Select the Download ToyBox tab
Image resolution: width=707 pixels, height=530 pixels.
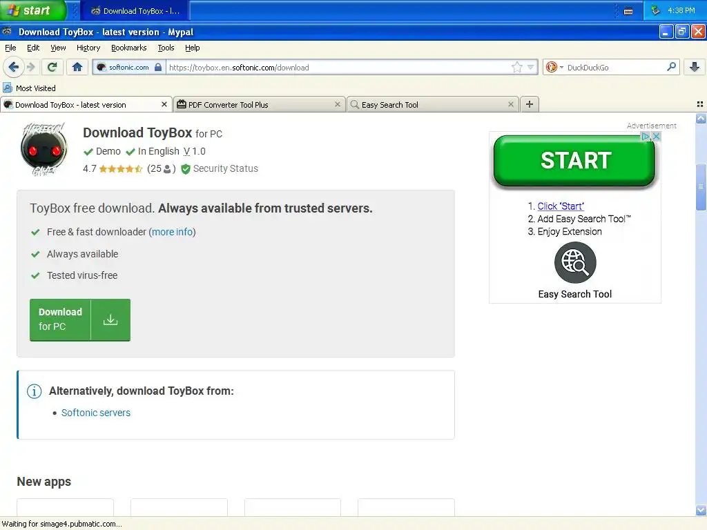pos(86,104)
